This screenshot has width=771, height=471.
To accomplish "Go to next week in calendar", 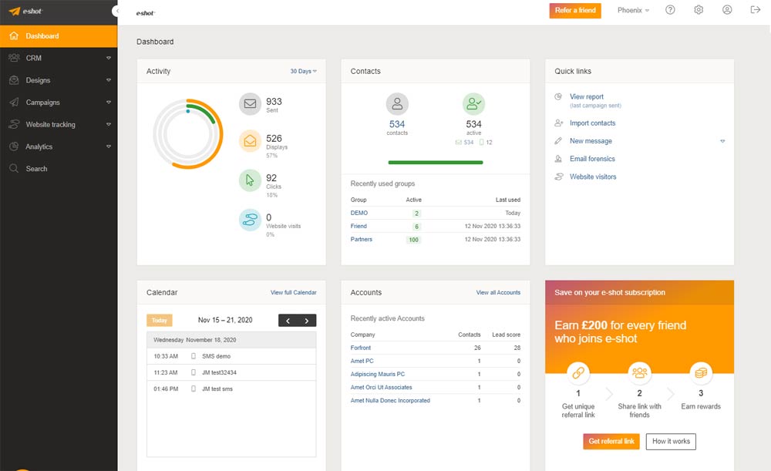I will click(x=307, y=321).
